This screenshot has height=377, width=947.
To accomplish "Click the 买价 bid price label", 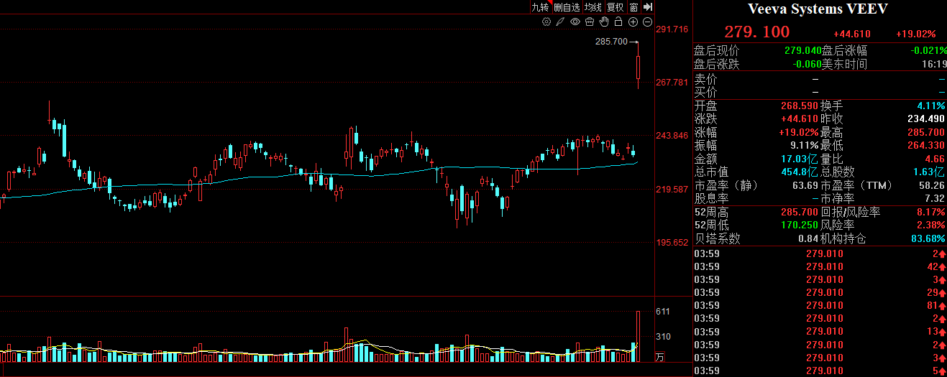I will pos(705,92).
